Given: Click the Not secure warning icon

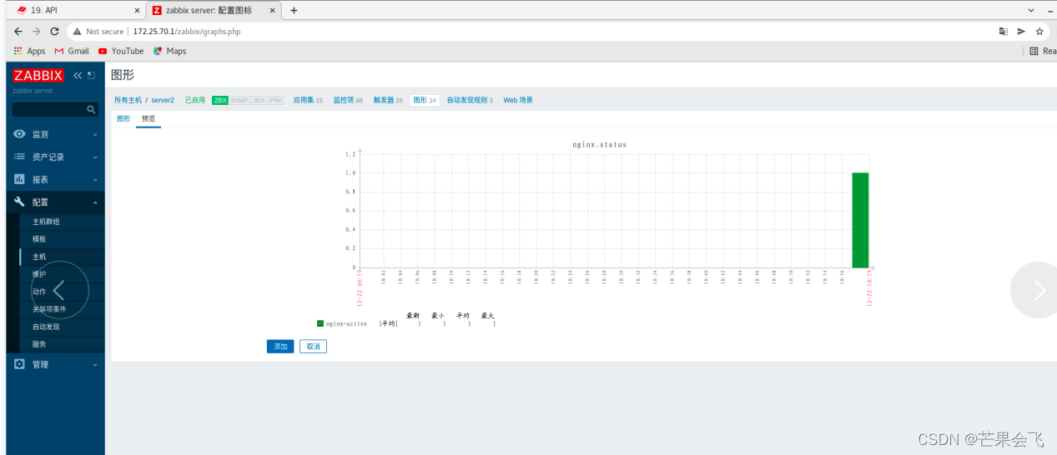Looking at the screenshot, I should coord(77,31).
